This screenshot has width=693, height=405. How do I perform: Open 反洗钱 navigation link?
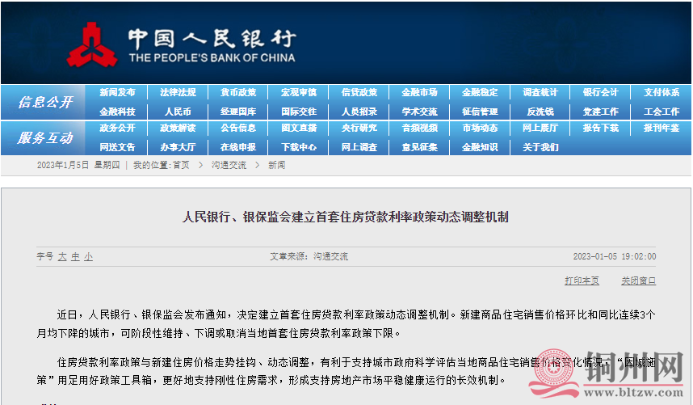540,112
